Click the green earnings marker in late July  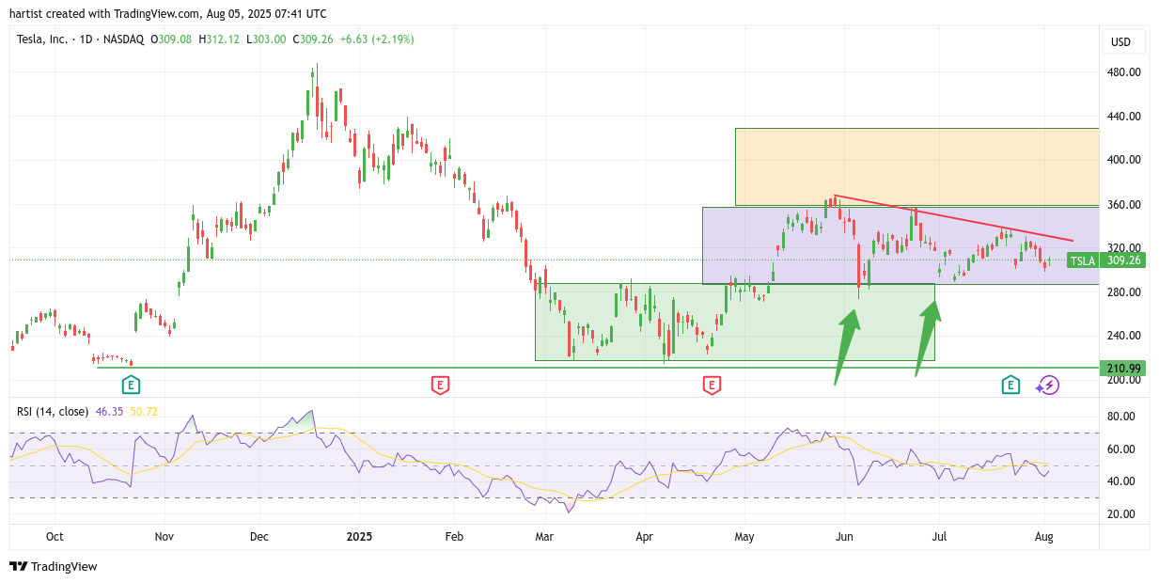click(1010, 384)
